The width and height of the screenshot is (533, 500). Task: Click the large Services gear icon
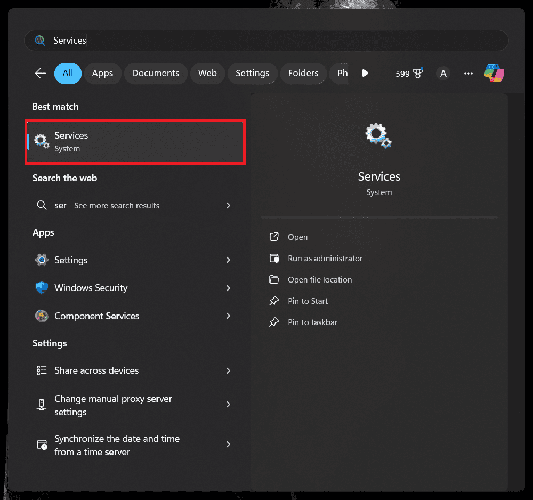click(379, 135)
